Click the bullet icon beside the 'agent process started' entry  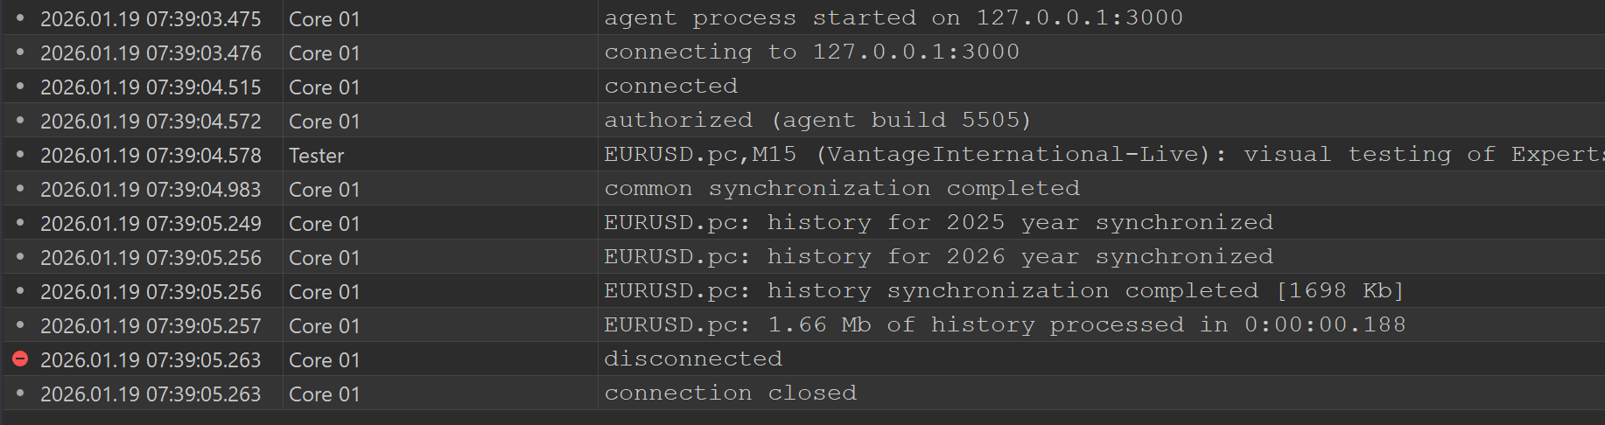[20, 17]
